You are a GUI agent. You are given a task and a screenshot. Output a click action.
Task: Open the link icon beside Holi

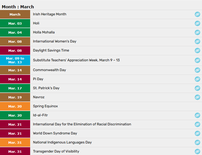tap(197, 23)
